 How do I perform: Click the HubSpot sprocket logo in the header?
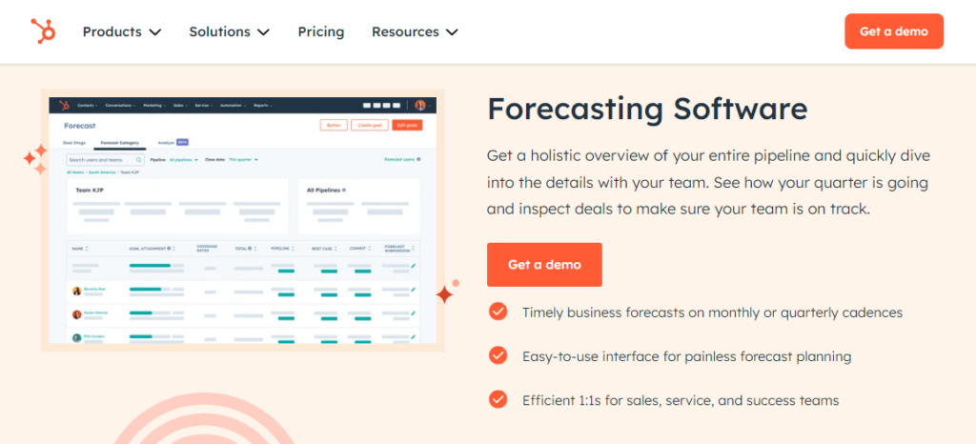(x=43, y=31)
